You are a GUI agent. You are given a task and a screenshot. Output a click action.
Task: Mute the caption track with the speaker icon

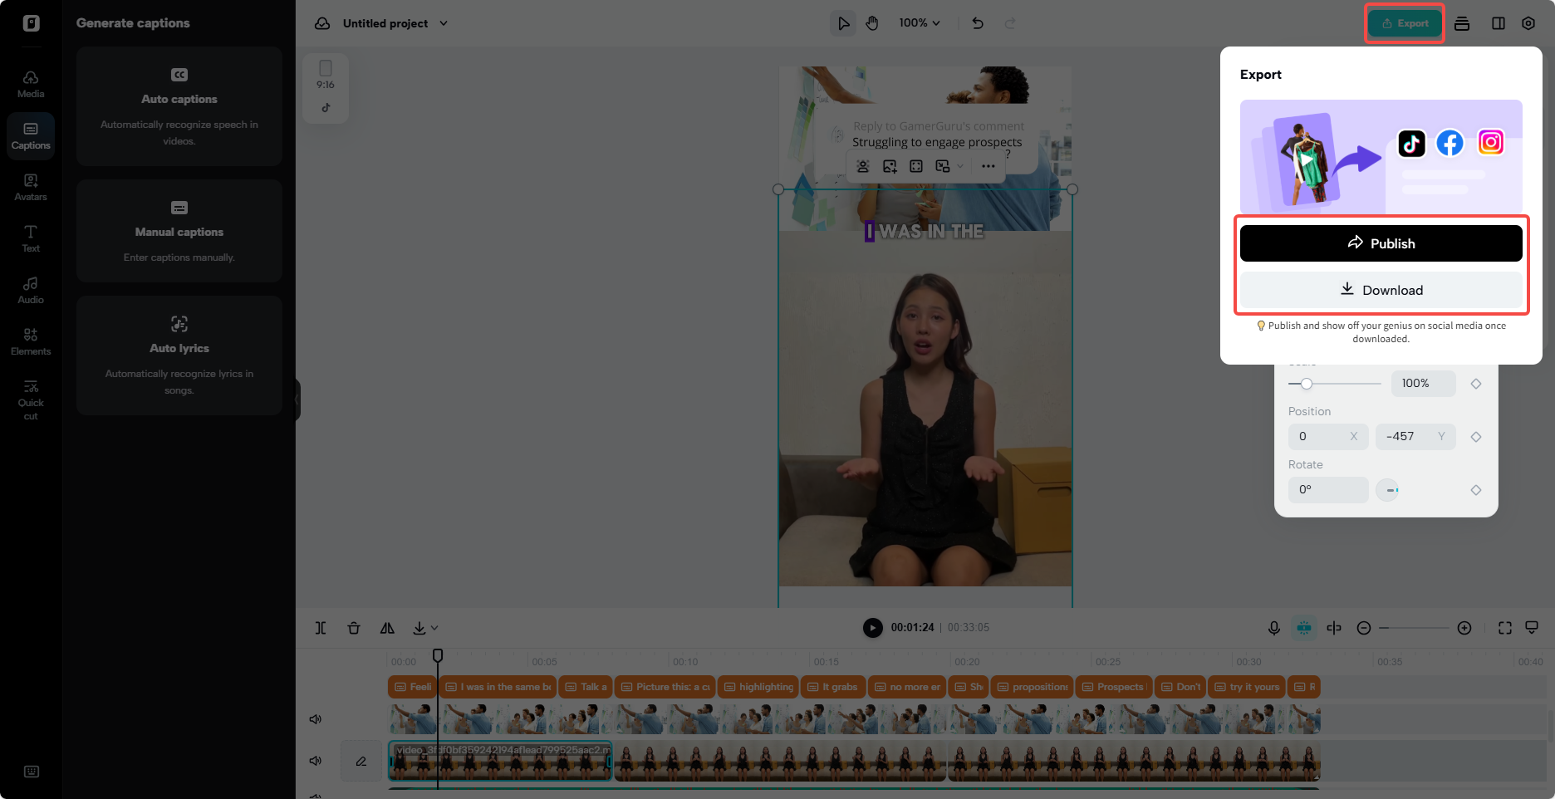tap(316, 718)
